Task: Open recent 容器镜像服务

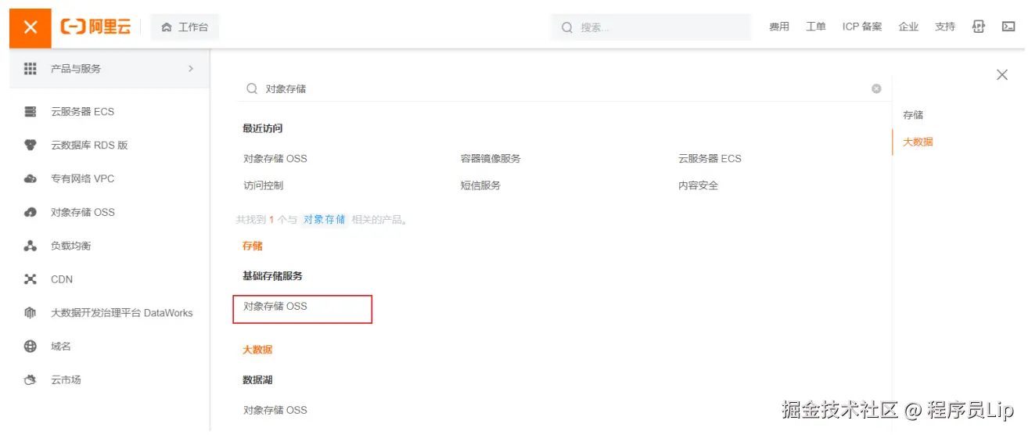Action: tap(491, 159)
